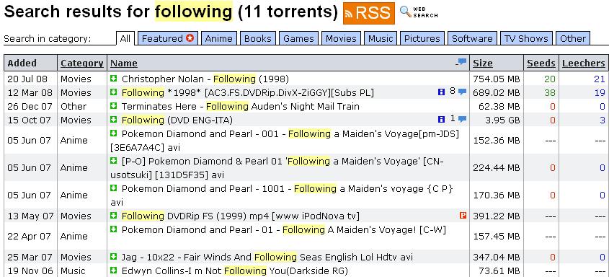Choose the Anime category tab
This screenshot has width=609, height=277.
218,38
